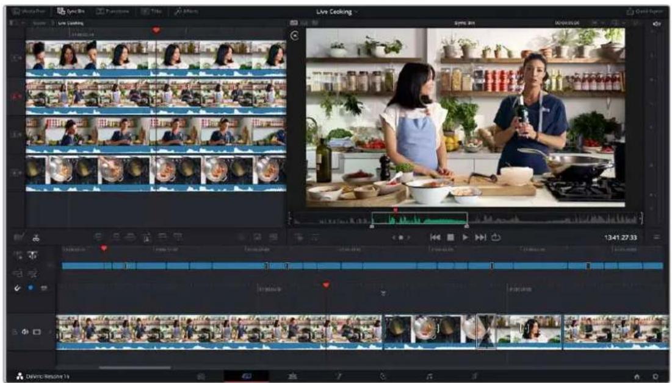Viewport: 672px width, 383px height.
Task: Click the Close Up edit icon
Action: (146, 237)
